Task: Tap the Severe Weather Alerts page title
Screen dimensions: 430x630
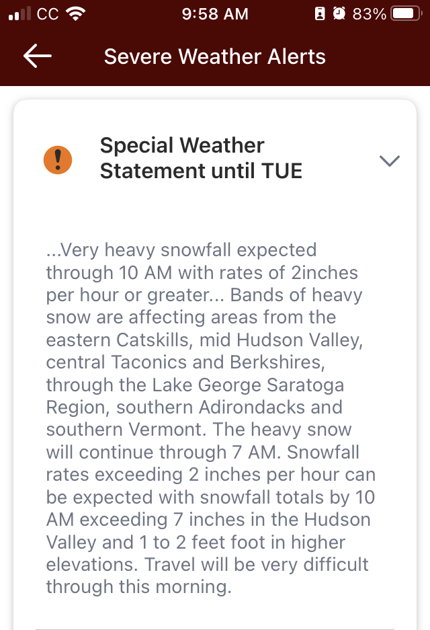Action: click(214, 56)
